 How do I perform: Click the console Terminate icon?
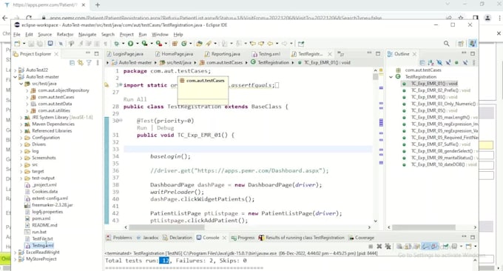pos(371,247)
